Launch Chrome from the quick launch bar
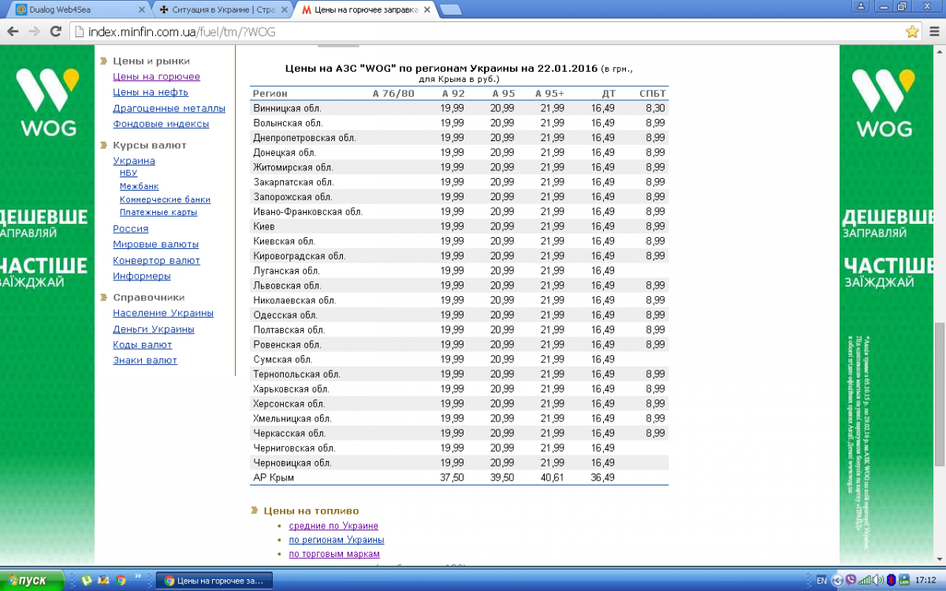This screenshot has width=946, height=591. click(121, 581)
